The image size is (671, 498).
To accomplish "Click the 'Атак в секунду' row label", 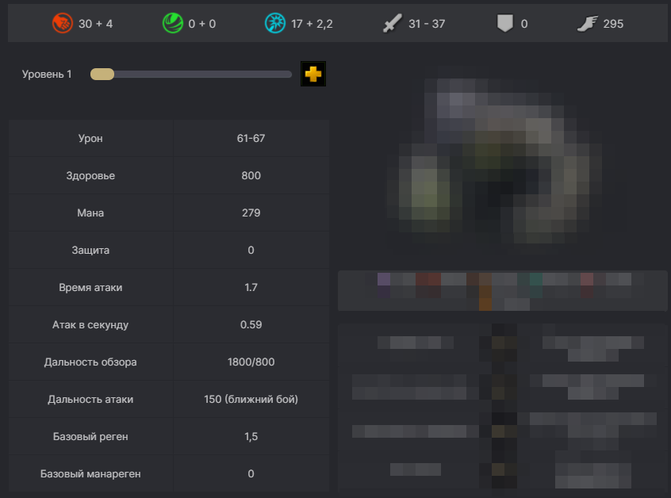I will (x=90, y=325).
